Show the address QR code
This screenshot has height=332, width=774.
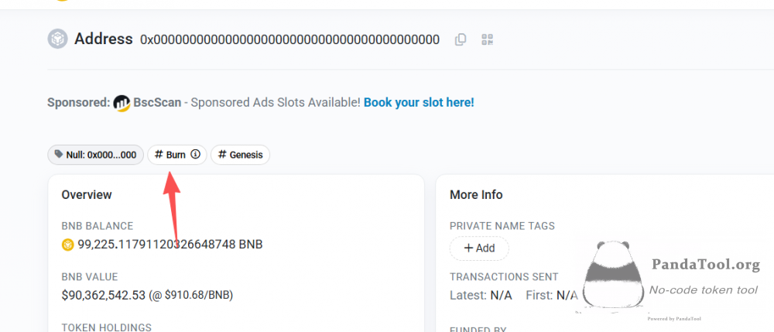point(487,39)
